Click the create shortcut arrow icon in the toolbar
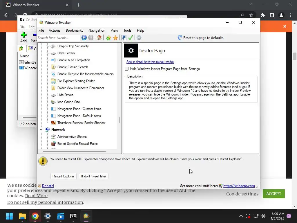The width and height of the screenshot is (297, 223). 124,38
